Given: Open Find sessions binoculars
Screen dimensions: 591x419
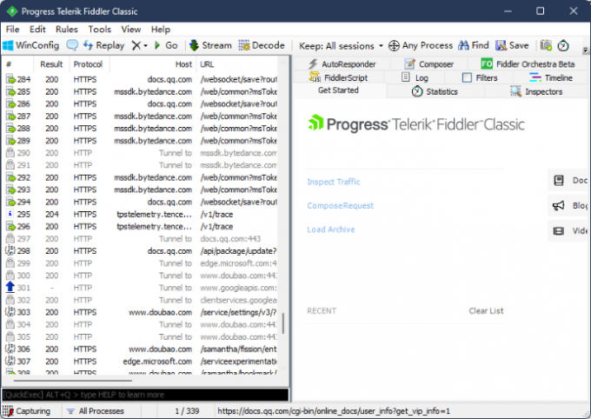Looking at the screenshot, I should [474, 45].
